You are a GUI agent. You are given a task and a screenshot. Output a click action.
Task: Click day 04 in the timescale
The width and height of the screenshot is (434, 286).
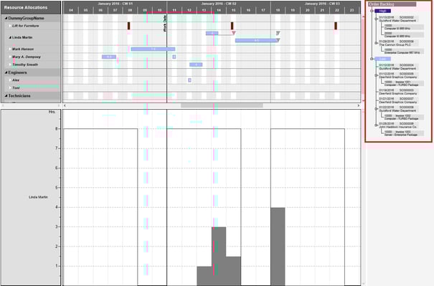pyautogui.click(x=71, y=10)
